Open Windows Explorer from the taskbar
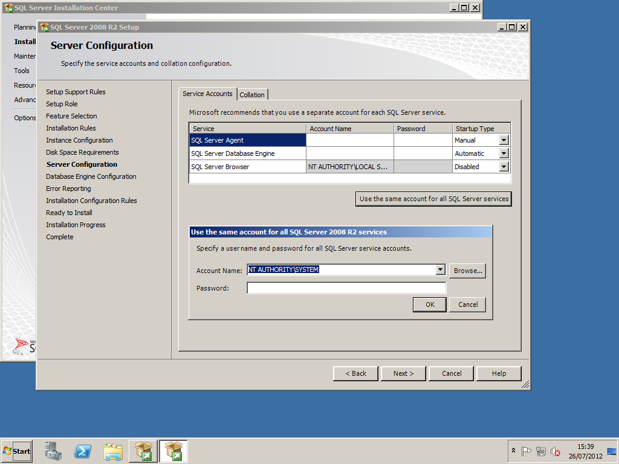The height and width of the screenshot is (464, 619). click(x=113, y=451)
